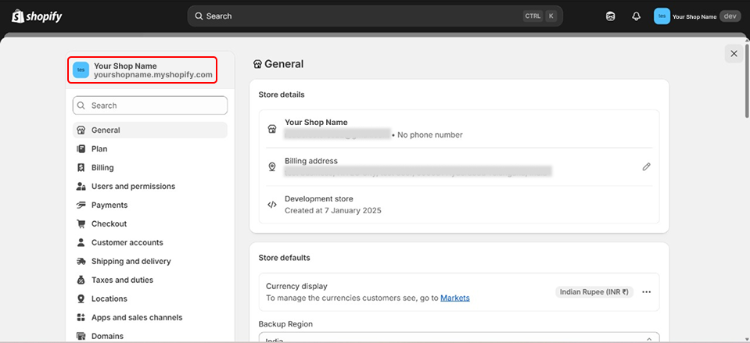Open currency display three-dot options menu
Screen dimensions: 750x343
click(646, 291)
